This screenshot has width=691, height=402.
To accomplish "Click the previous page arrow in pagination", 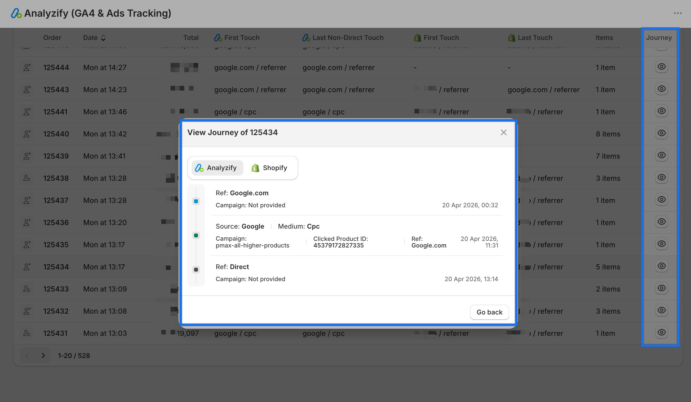I will pyautogui.click(x=27, y=356).
